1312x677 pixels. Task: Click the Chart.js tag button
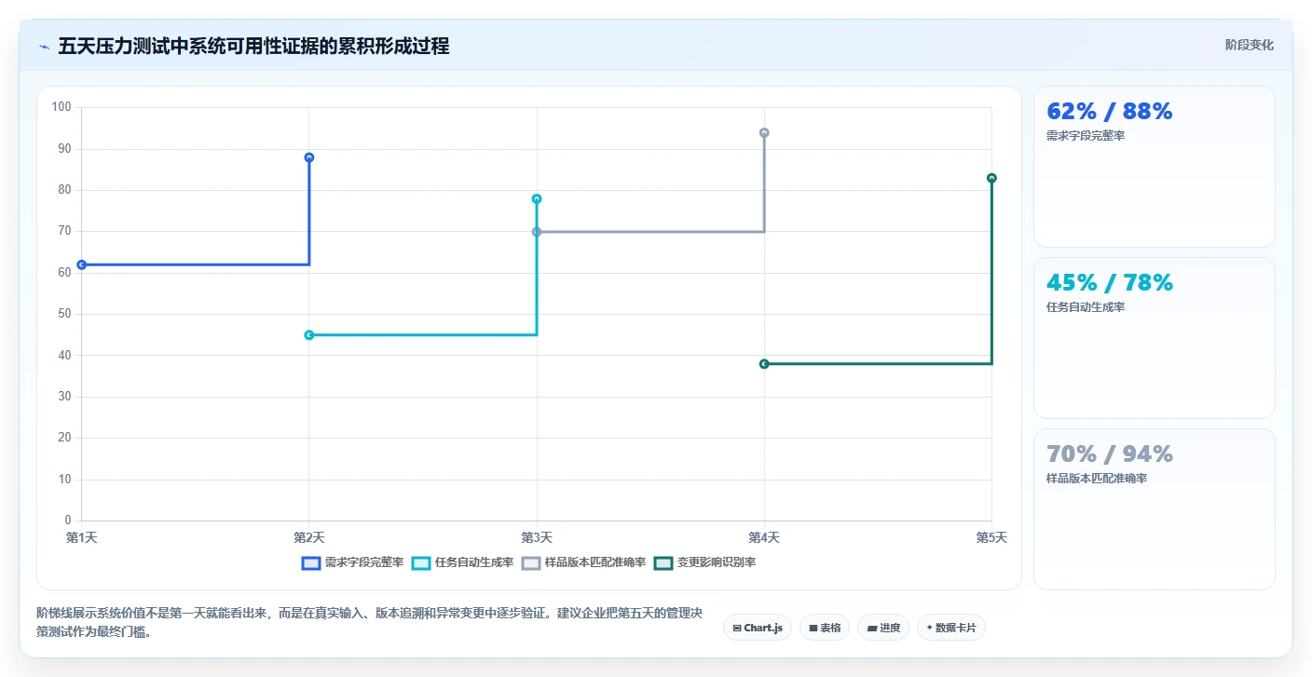click(758, 628)
